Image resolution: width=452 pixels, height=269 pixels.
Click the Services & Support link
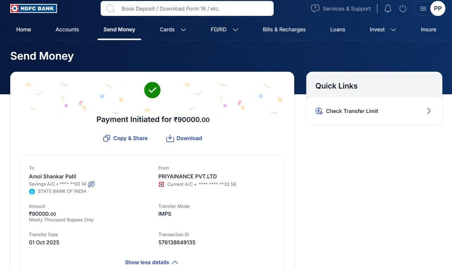347,8
